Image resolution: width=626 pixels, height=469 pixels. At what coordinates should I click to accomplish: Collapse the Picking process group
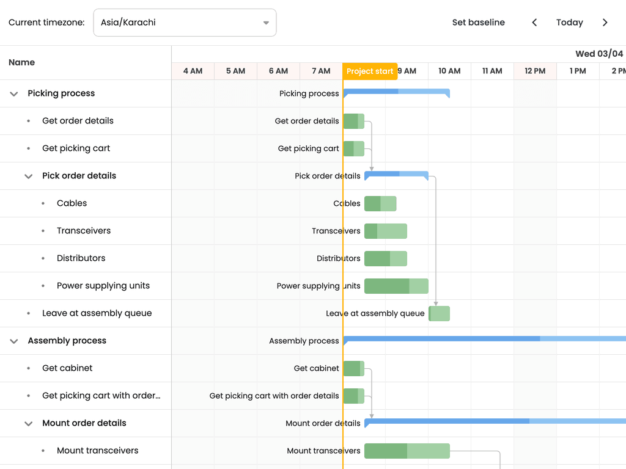coord(14,93)
